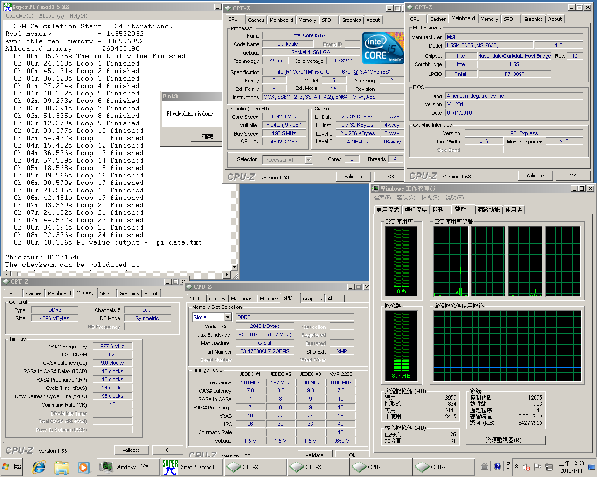Screen dimensions: 597x477
Task: Click CAS# Latency value '9.0 clocks'
Action: pyautogui.click(x=112, y=363)
